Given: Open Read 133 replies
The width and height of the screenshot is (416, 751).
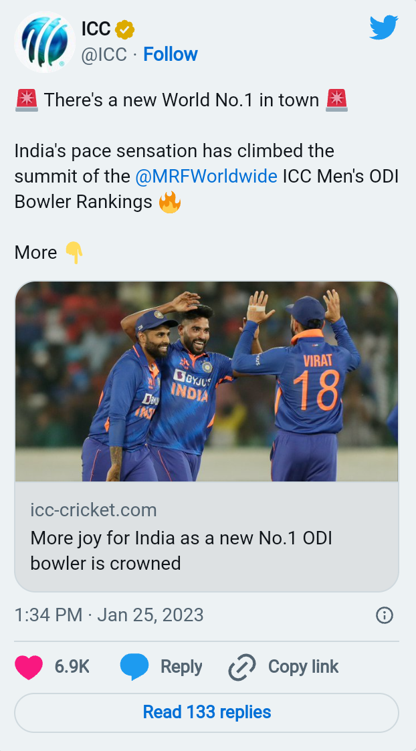Looking at the screenshot, I should [207, 712].
